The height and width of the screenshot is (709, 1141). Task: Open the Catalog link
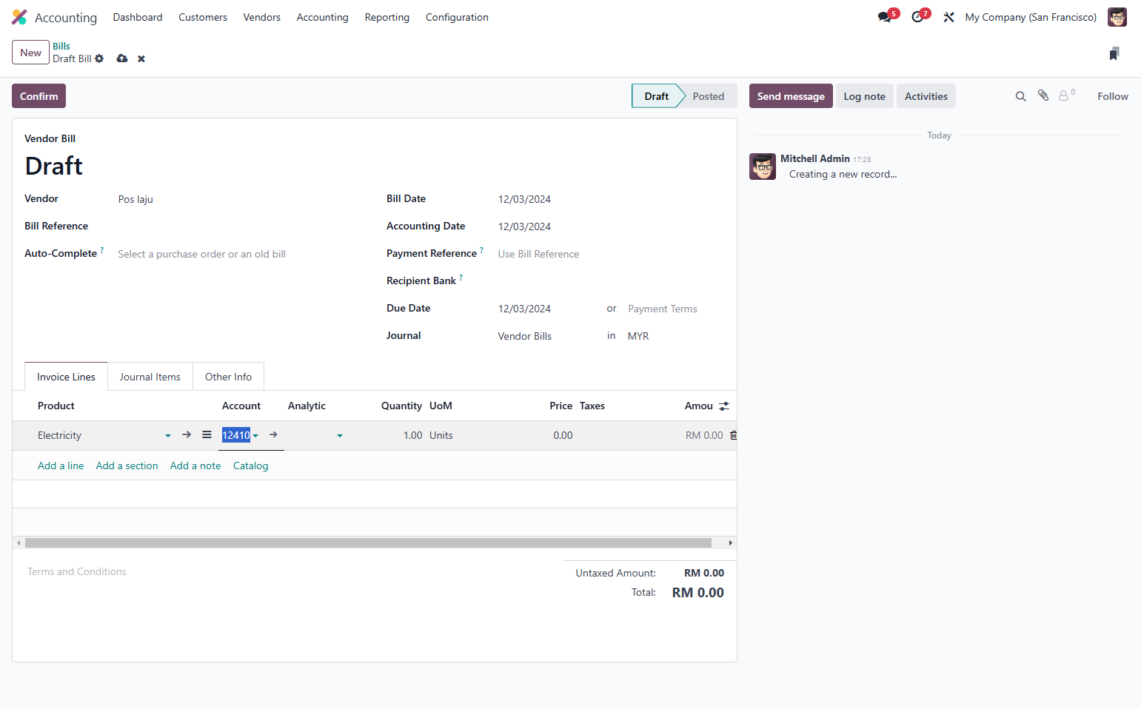tap(250, 466)
